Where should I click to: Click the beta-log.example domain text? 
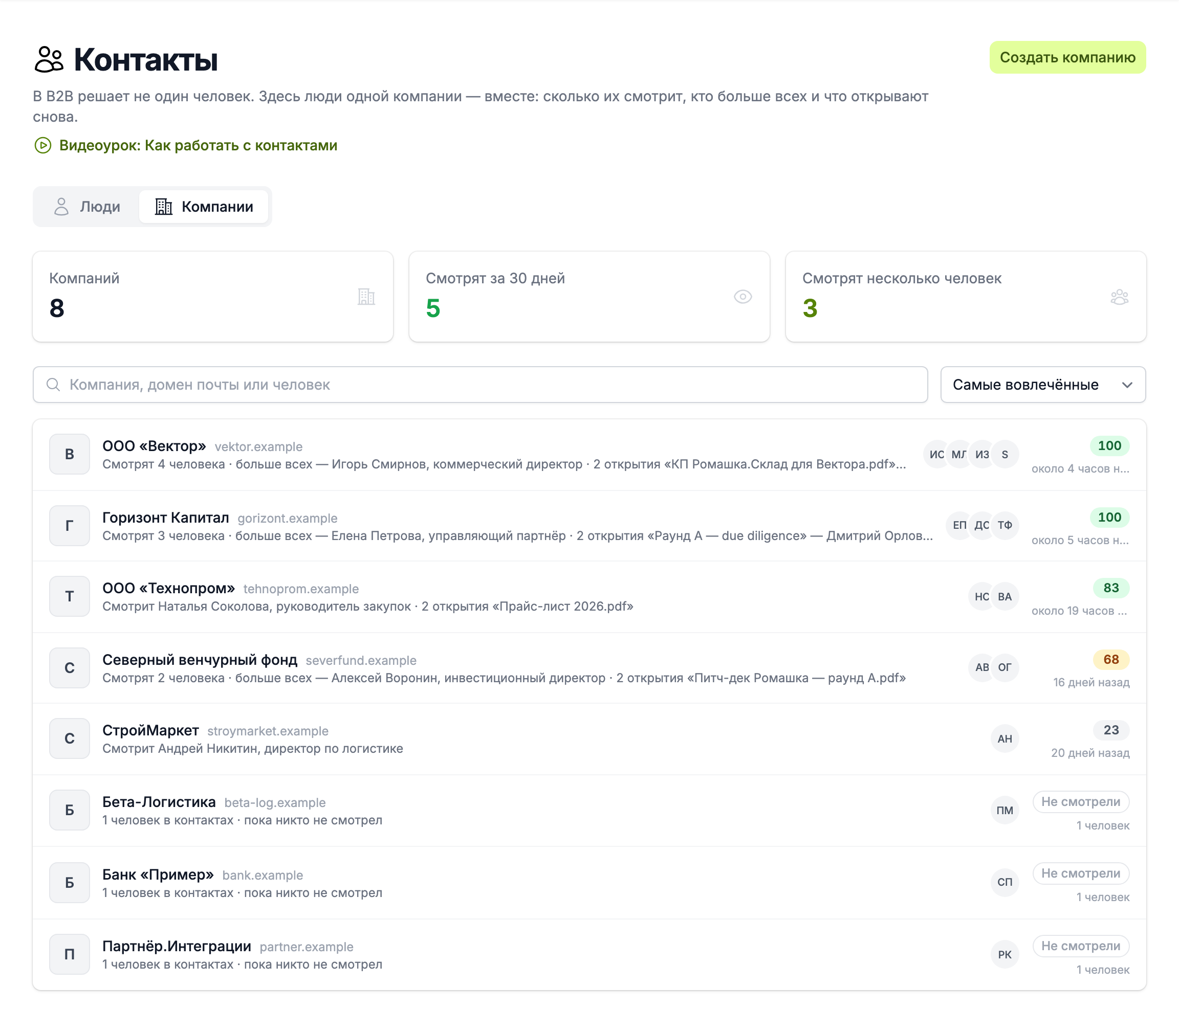[x=275, y=802]
